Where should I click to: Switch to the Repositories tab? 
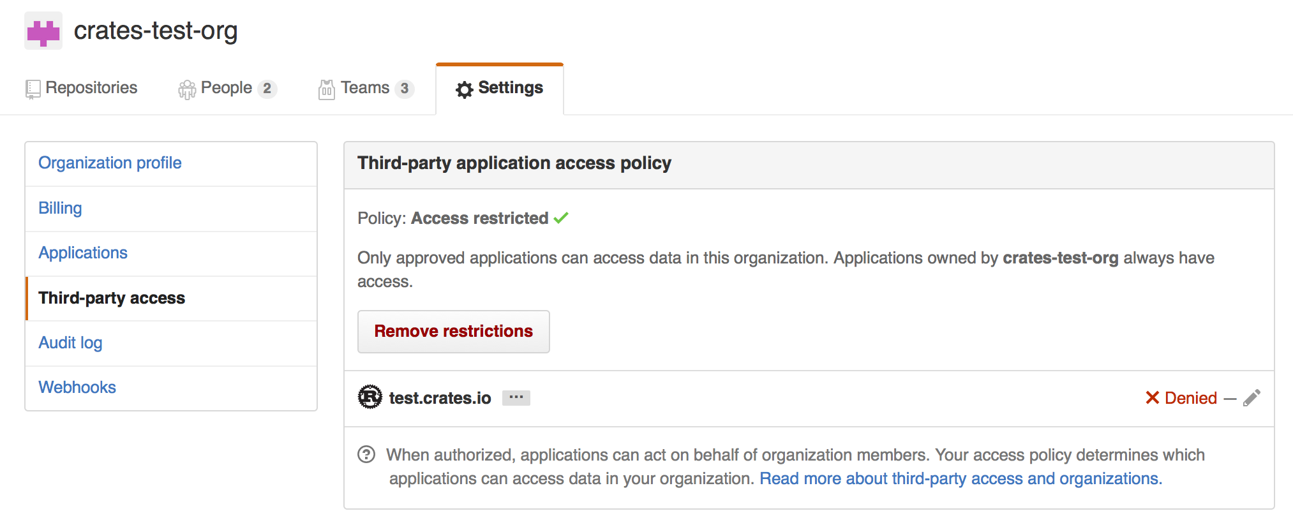pyautogui.click(x=82, y=88)
